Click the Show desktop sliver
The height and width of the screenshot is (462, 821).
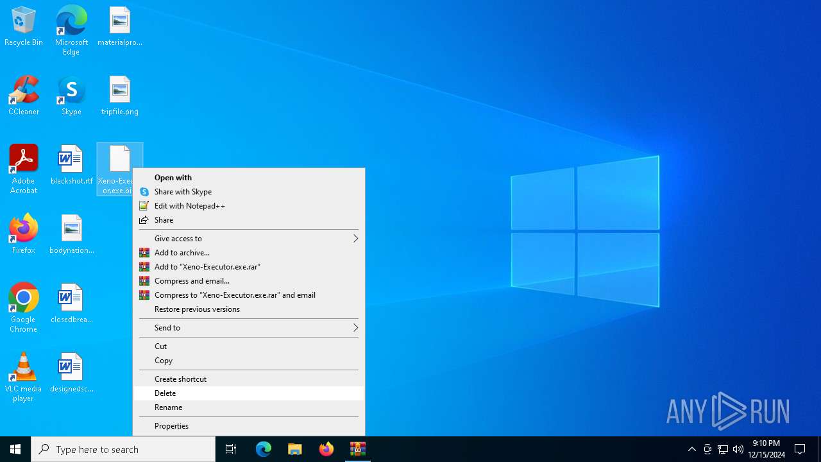(x=819, y=449)
